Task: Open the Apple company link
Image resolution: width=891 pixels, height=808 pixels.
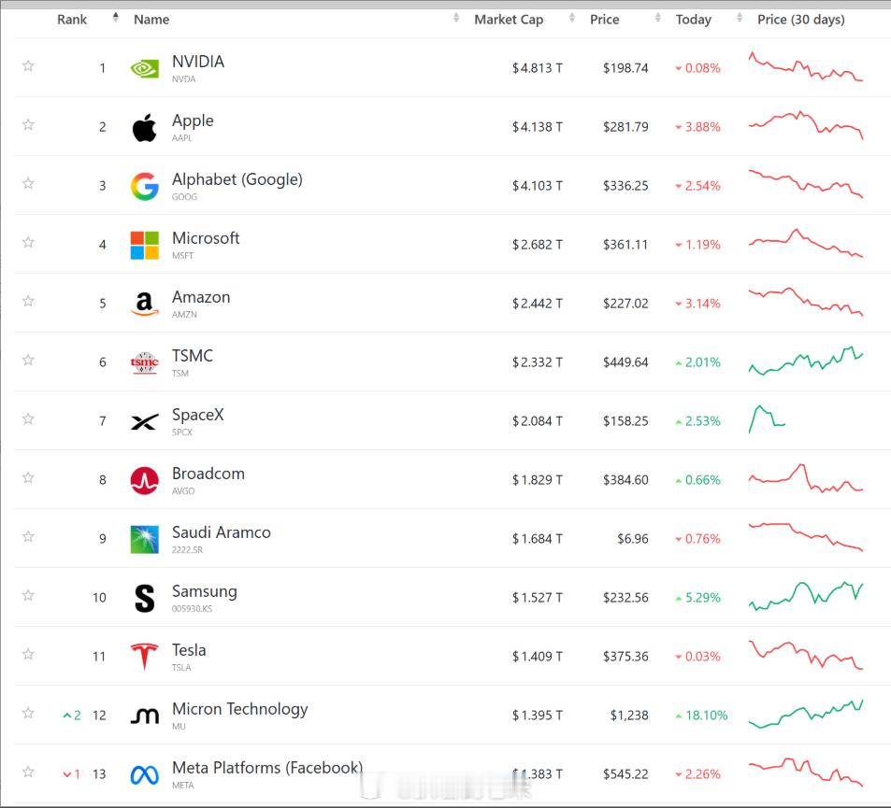Action: (x=193, y=120)
